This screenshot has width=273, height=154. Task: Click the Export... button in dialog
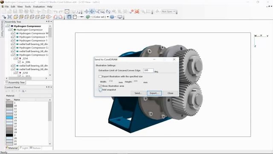[154, 93]
